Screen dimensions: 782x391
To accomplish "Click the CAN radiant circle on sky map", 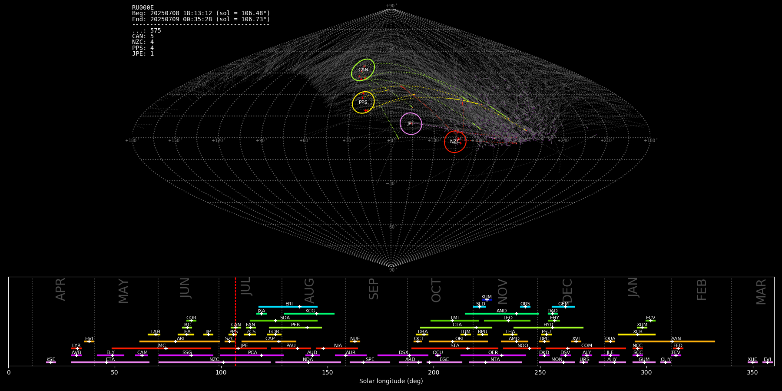I will [363, 70].
